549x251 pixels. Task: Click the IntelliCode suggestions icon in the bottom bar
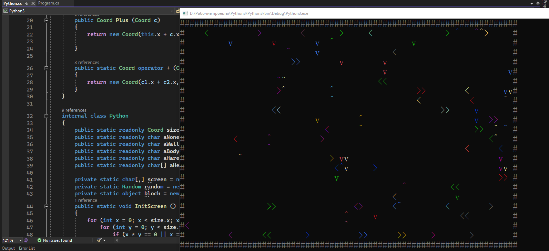click(x=26, y=240)
